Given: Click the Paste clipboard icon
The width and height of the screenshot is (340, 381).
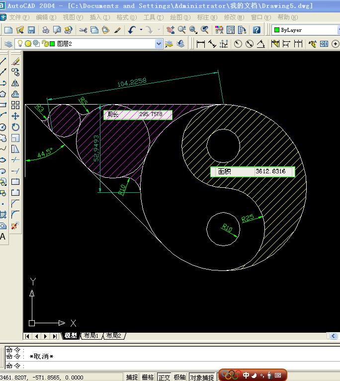Looking at the screenshot, I should tap(105, 30).
